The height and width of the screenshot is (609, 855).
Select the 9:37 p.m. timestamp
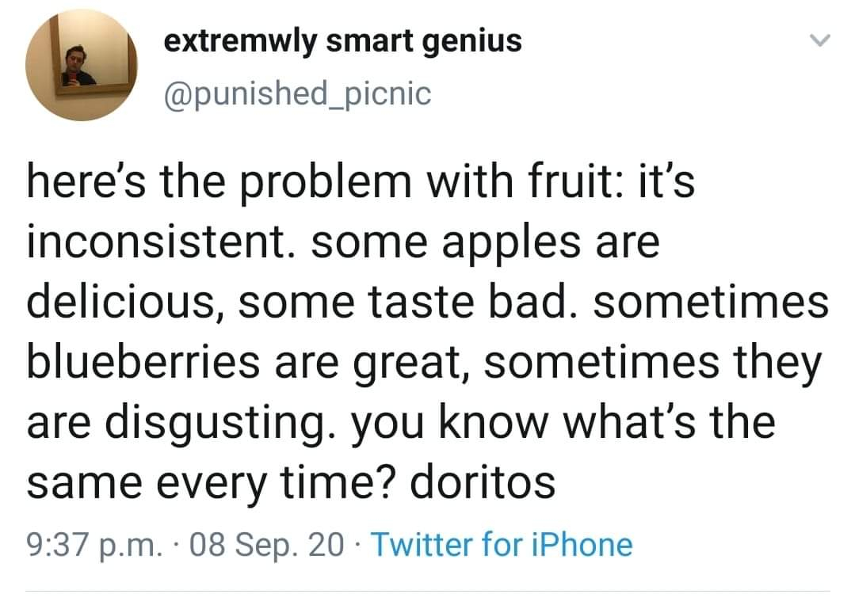(x=94, y=546)
